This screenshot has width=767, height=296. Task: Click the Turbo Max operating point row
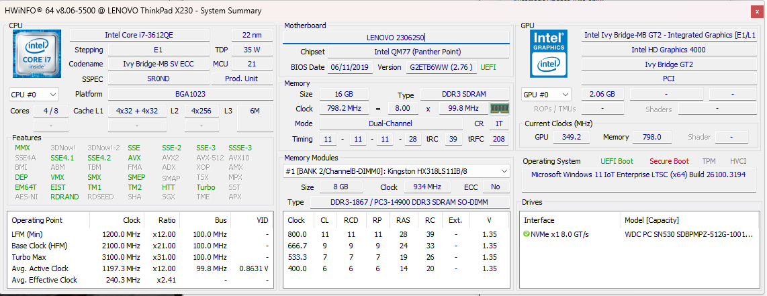[140, 257]
